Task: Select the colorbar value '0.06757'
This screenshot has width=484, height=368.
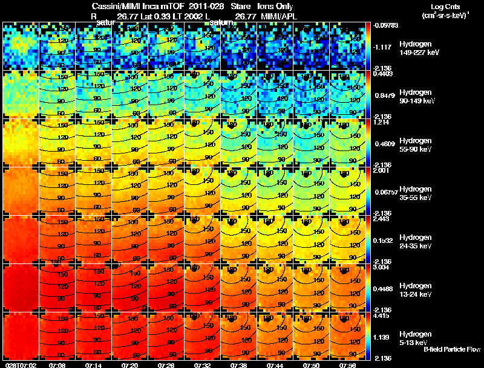Action: (x=386, y=192)
